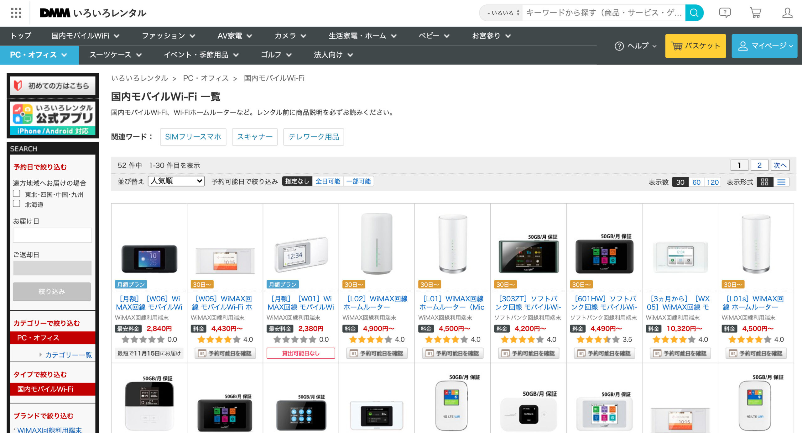Open PC・オフィス navigation tab
Screen dimensions: 802x433
tap(39, 55)
